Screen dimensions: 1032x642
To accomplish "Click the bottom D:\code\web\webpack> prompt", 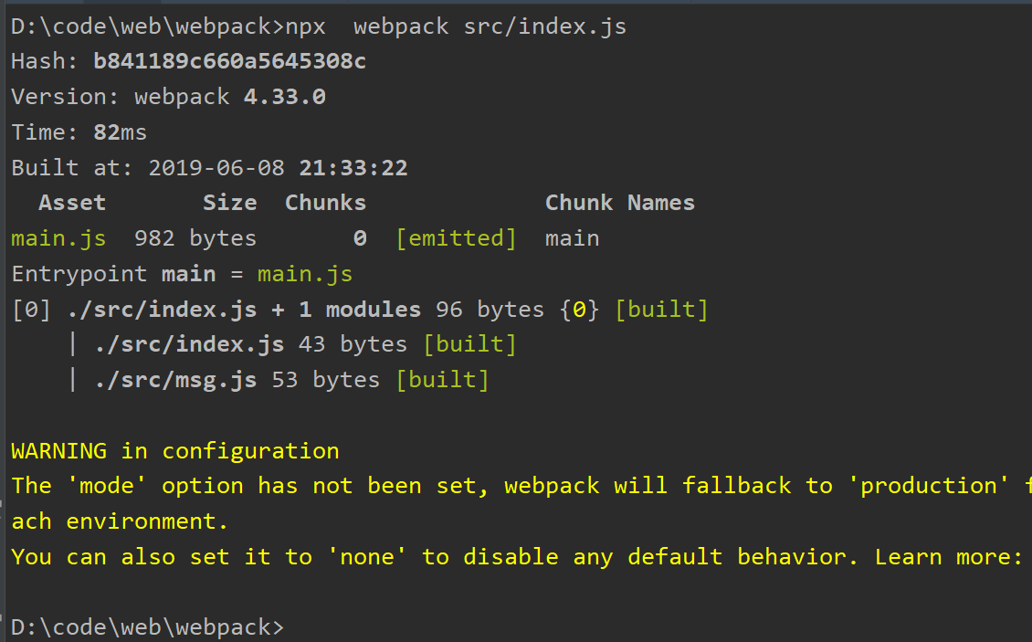I will pos(147,626).
